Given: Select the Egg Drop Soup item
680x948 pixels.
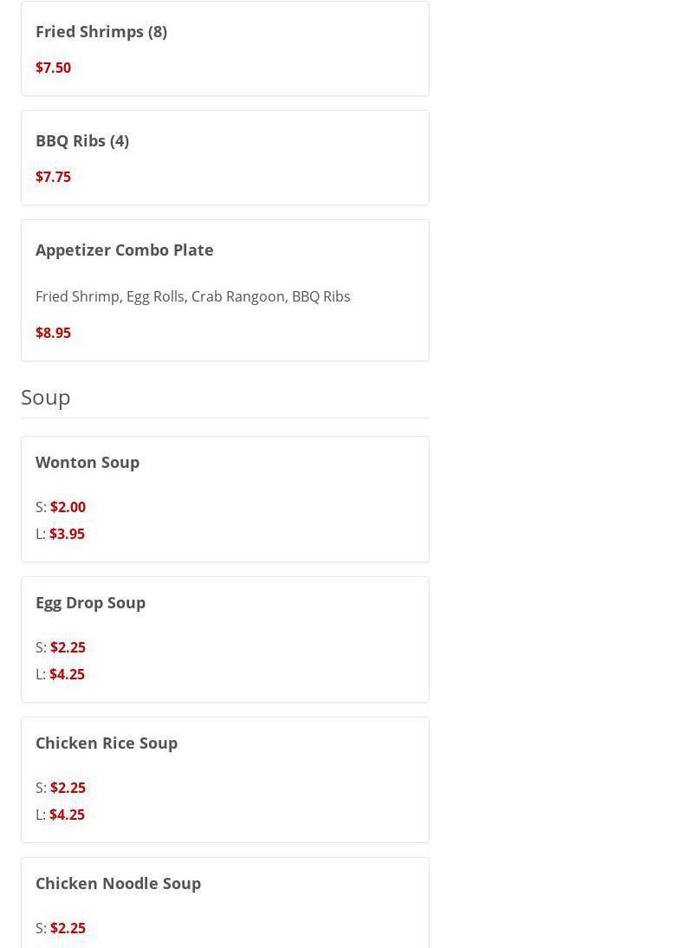Looking at the screenshot, I should tap(90, 602).
